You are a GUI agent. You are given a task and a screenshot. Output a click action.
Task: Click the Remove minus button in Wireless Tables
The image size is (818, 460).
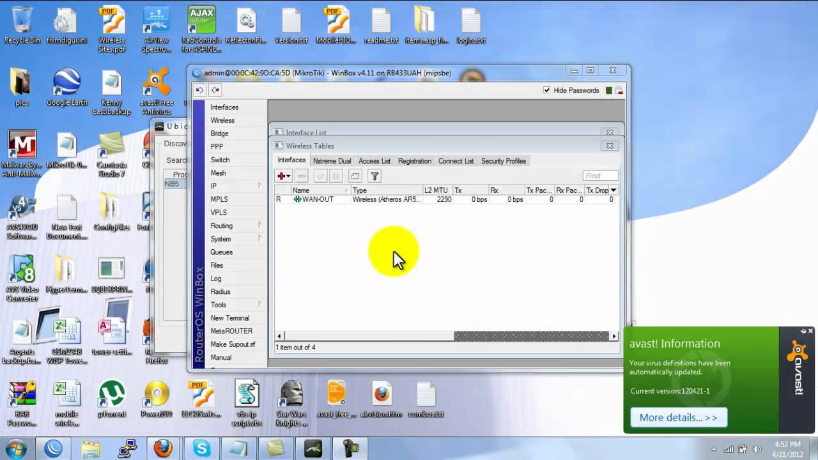(302, 176)
